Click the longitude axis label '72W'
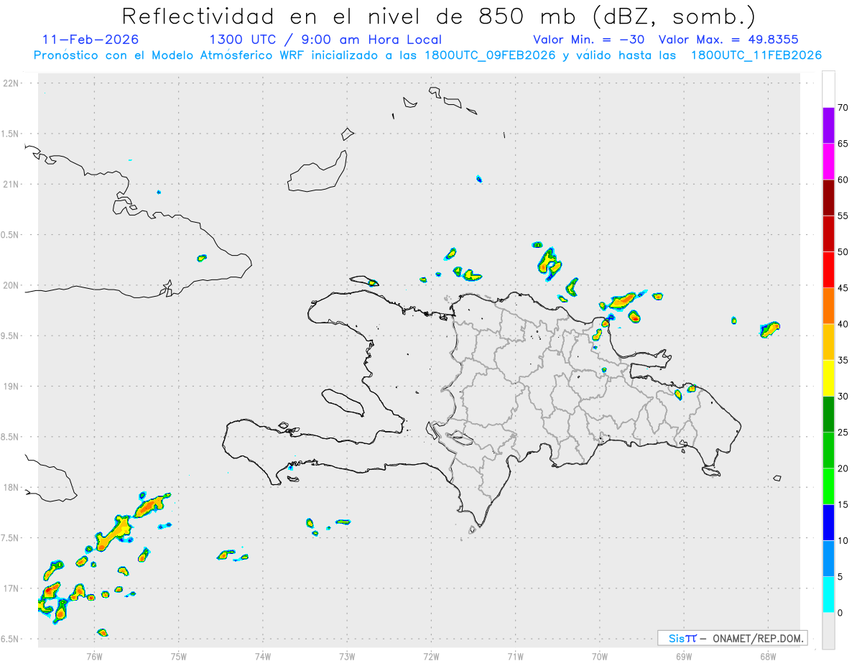 click(431, 655)
